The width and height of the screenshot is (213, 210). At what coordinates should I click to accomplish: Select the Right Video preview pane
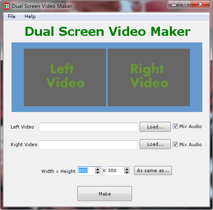(x=149, y=77)
